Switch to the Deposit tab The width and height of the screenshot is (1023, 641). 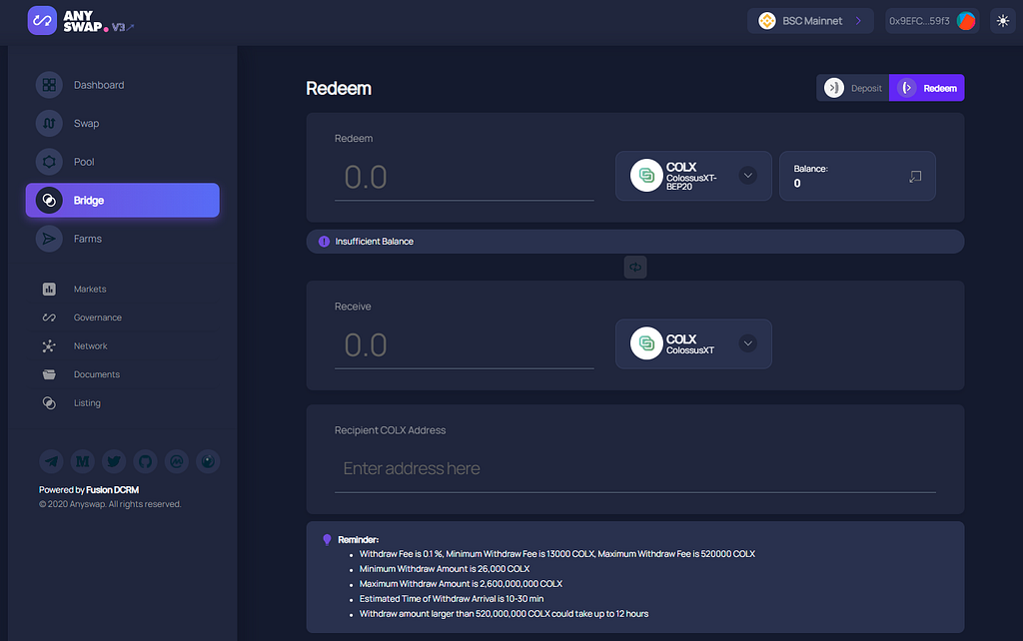853,88
